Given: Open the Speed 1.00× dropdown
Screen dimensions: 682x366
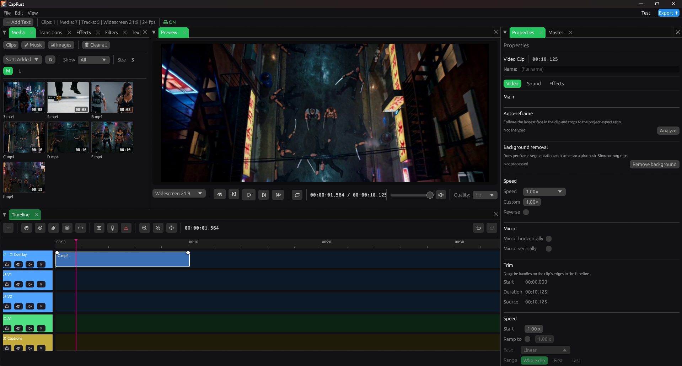Looking at the screenshot, I should pos(544,192).
